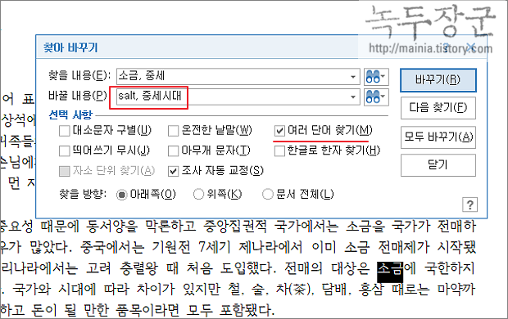Close the 찾아 바꾸기 dialog with X
This screenshot has width=508, height=319.
pyautogui.click(x=472, y=47)
